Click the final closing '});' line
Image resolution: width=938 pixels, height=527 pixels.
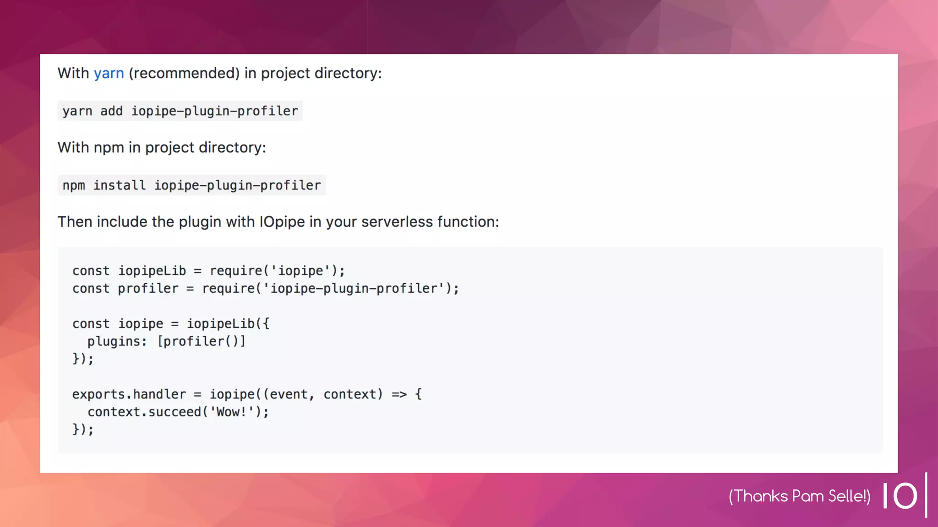tap(83, 430)
